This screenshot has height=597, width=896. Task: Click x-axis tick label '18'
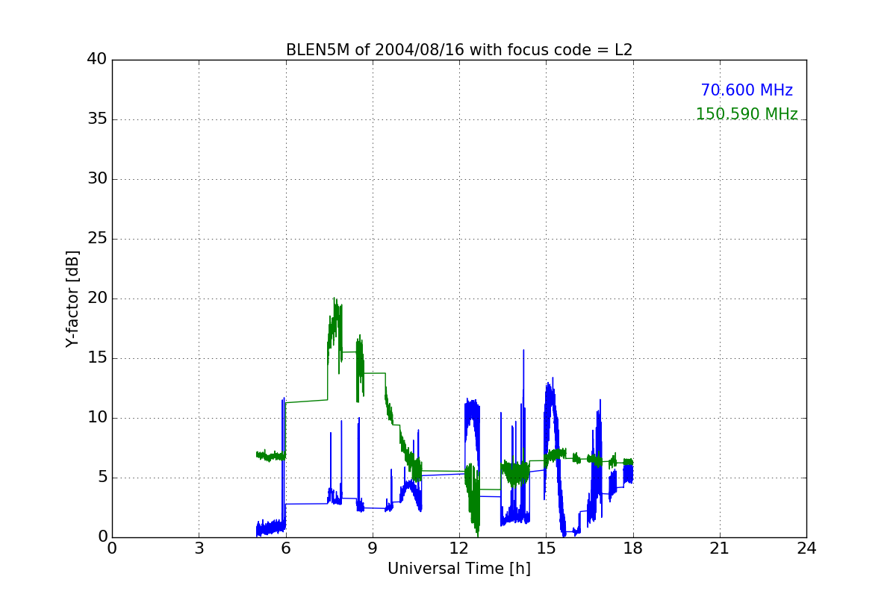click(633, 548)
